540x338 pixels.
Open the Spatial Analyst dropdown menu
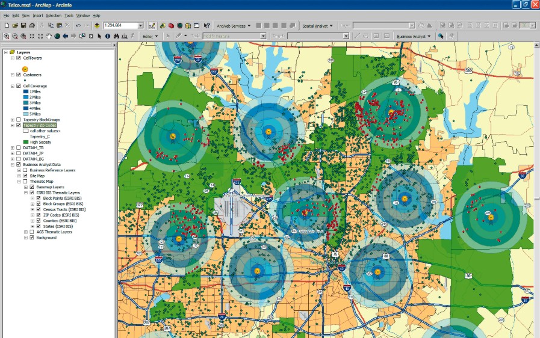(317, 26)
